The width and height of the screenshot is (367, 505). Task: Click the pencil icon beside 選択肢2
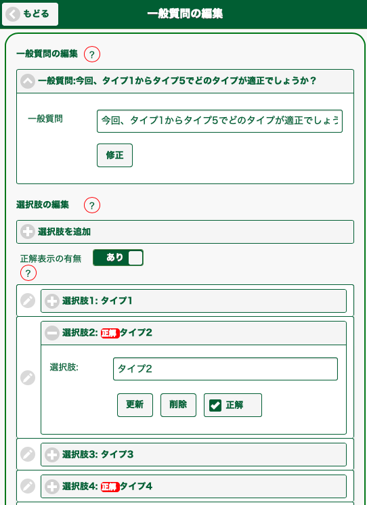(x=28, y=378)
